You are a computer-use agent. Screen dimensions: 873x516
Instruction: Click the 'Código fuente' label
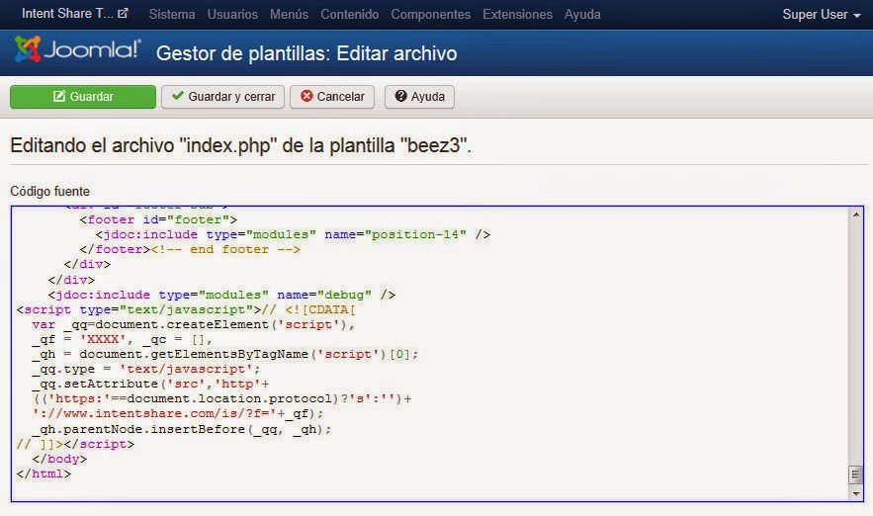point(50,191)
